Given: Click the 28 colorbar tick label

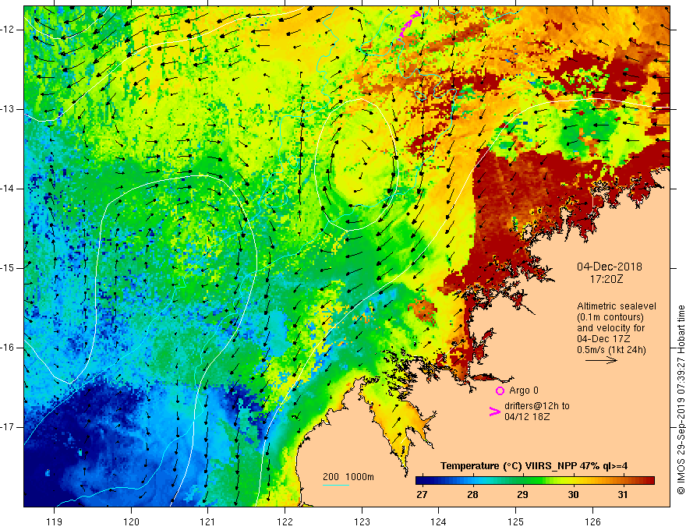Looking at the screenshot, I should (x=472, y=495).
